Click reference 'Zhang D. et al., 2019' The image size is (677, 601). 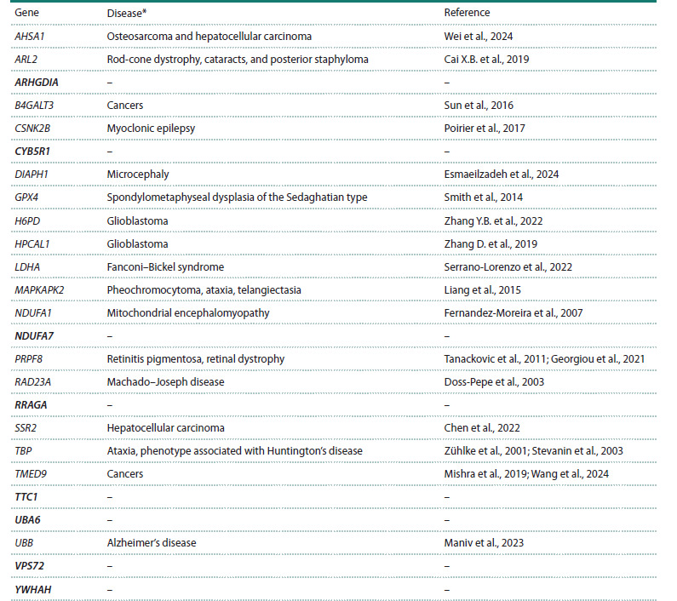tap(491, 244)
